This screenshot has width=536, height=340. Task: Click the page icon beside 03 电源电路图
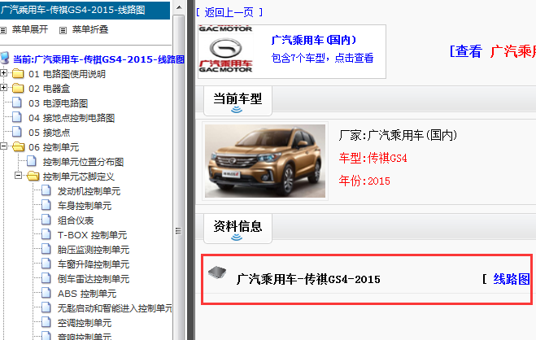[17, 102]
